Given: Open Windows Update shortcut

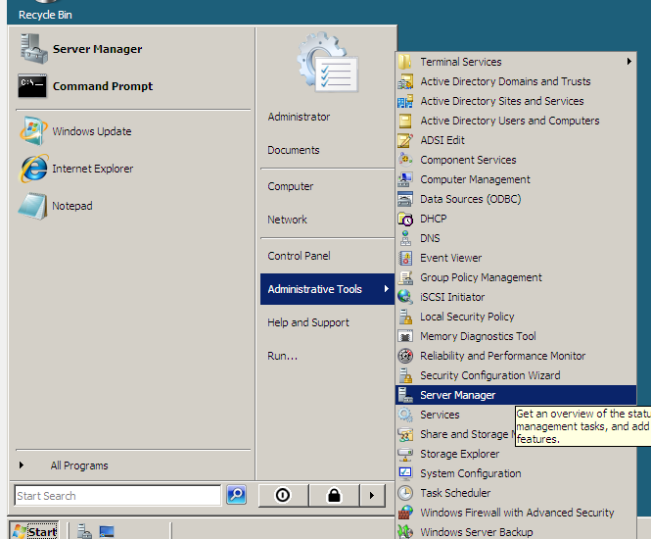Looking at the screenshot, I should pos(133,131).
